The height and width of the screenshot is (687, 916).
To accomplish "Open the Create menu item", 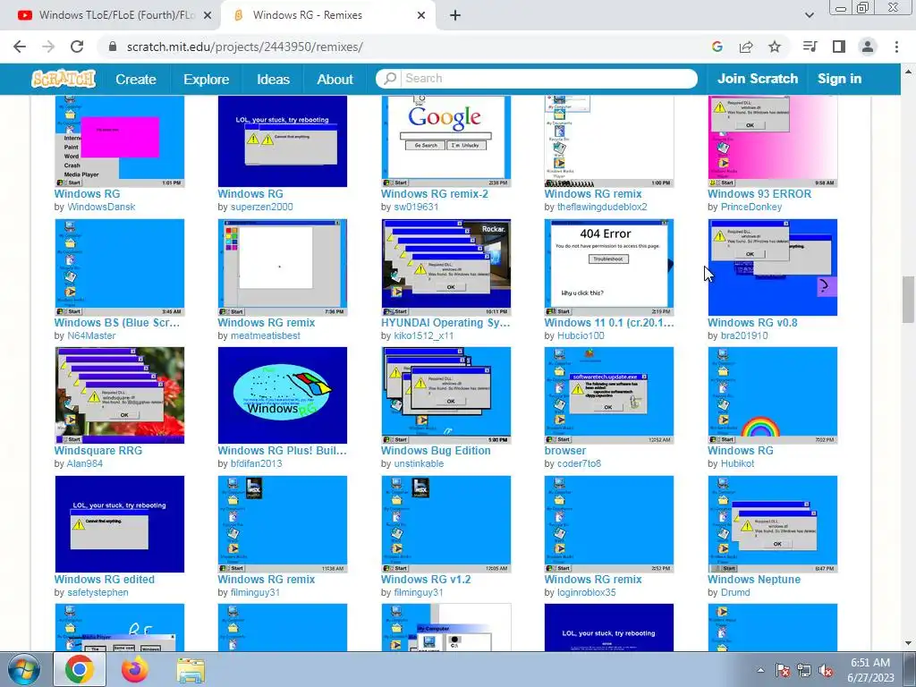I will point(136,79).
